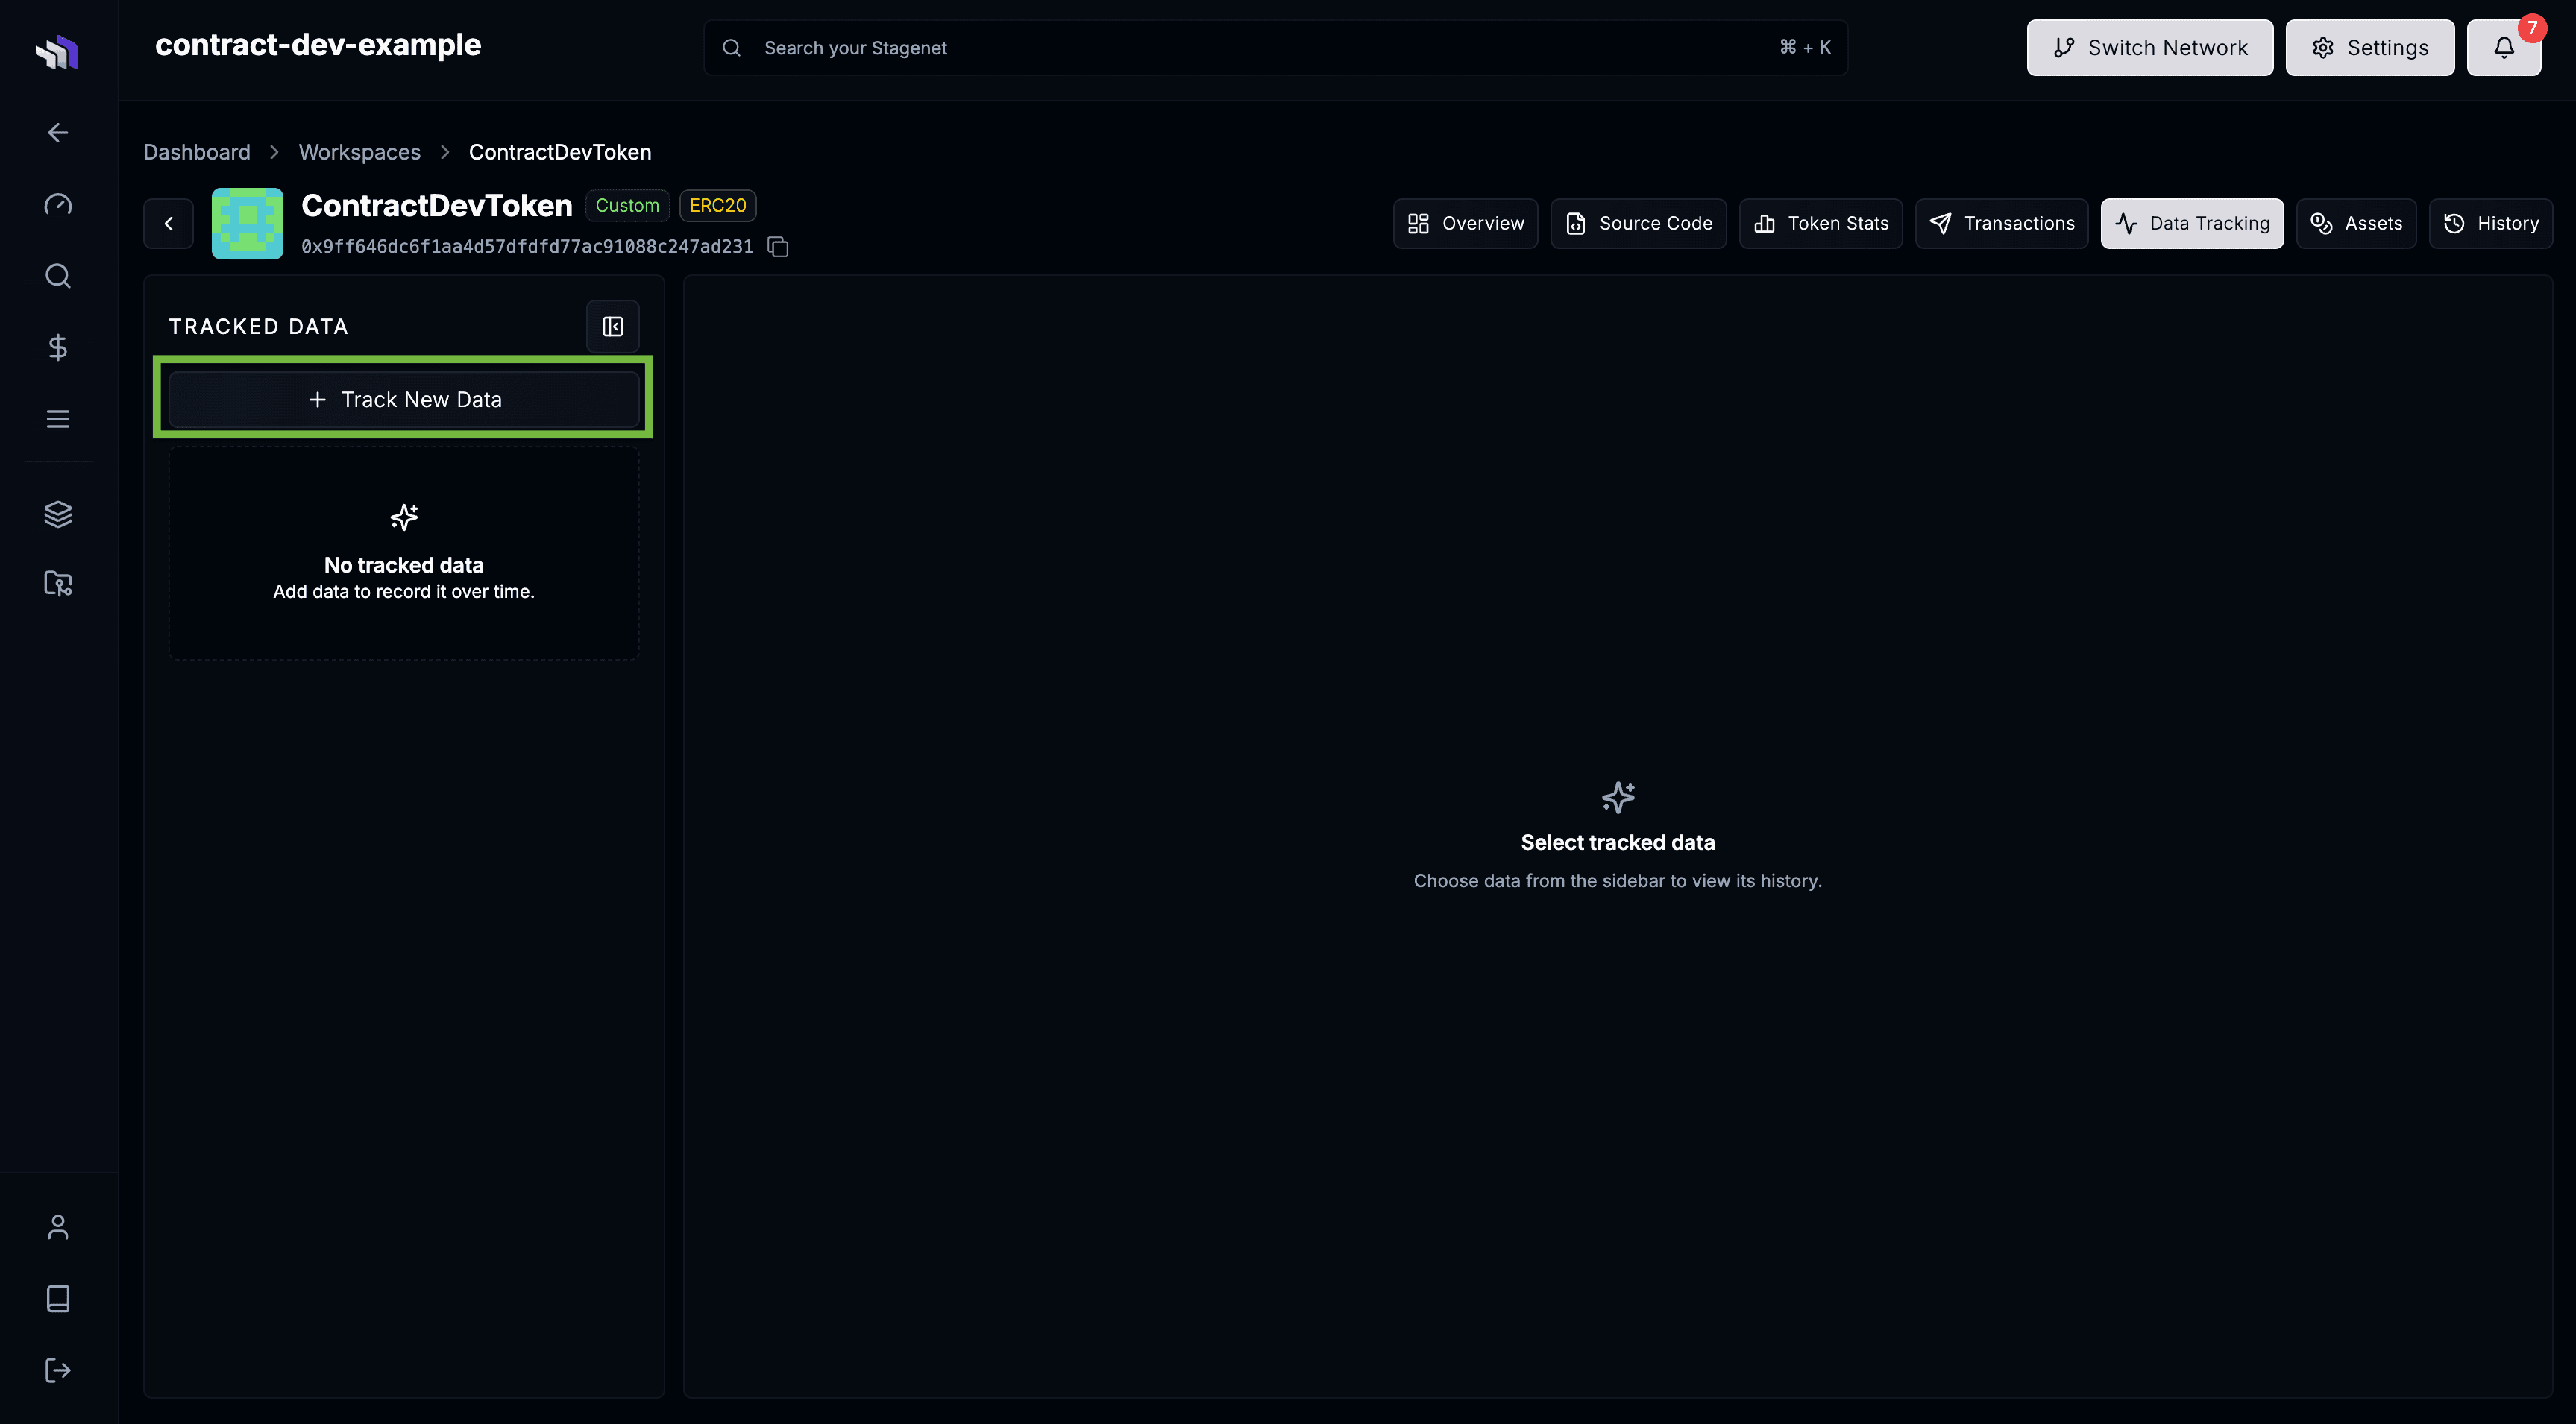Open the documentation book icon
The height and width of the screenshot is (1424, 2576).
pos(57,1298)
